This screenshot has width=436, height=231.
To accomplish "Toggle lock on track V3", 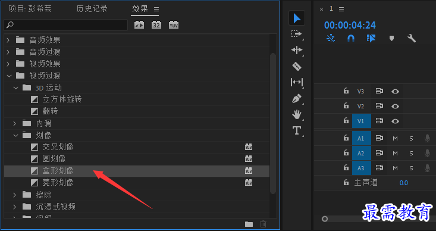I will [346, 90].
